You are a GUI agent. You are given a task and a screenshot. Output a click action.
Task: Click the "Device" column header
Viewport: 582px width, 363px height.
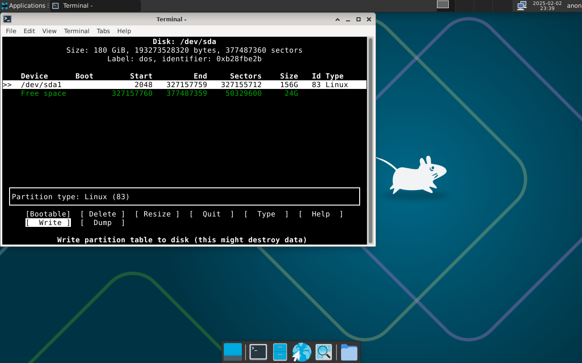35,76
